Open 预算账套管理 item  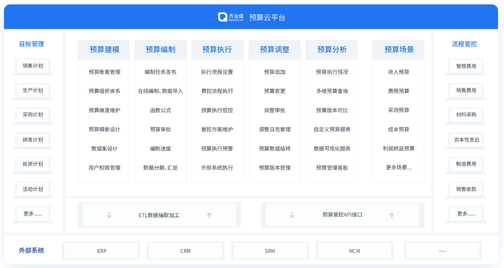pyautogui.click(x=104, y=72)
